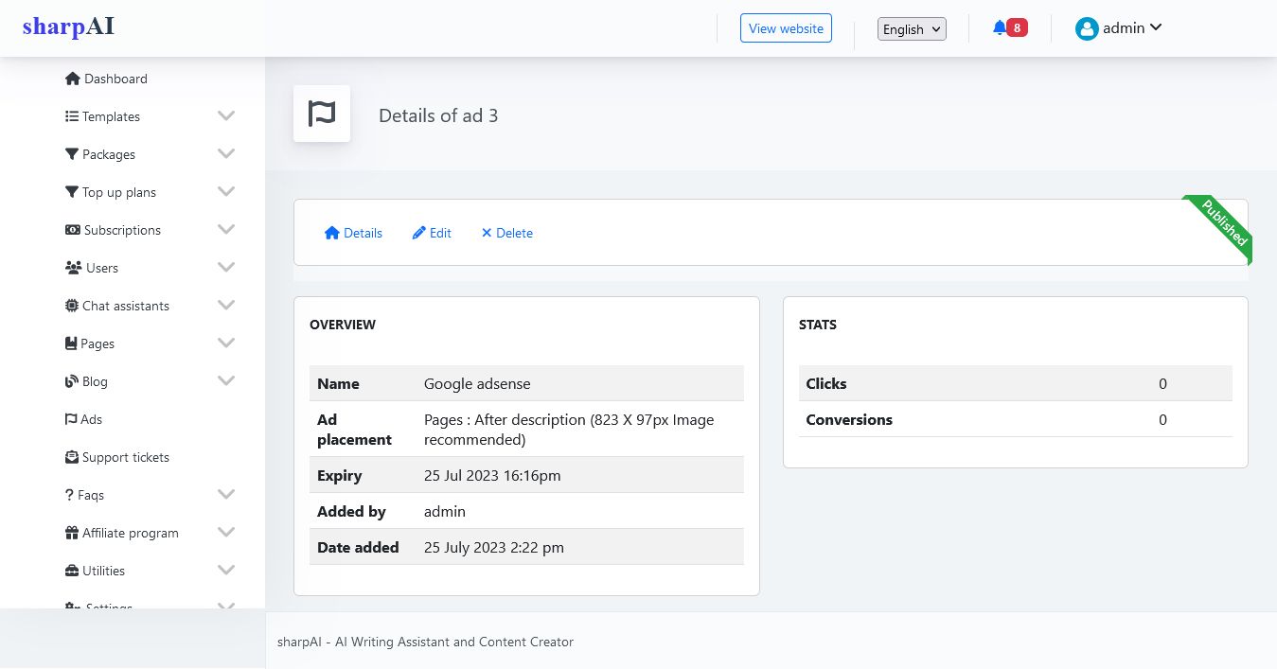Click the Affiliate program gift icon

72,533
